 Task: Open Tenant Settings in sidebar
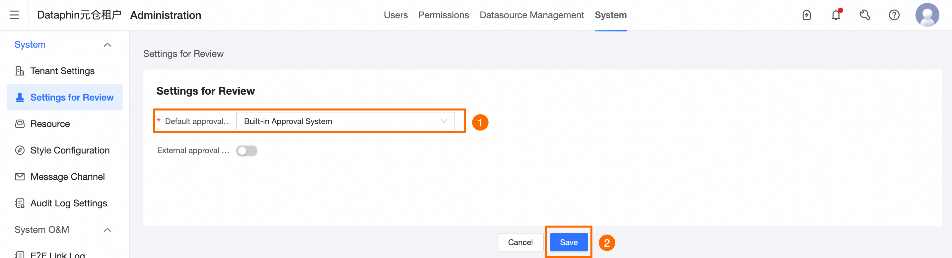pos(62,71)
